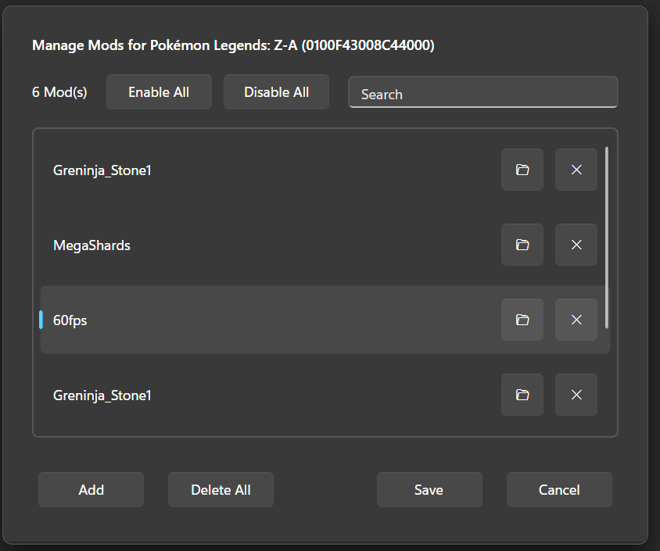The height and width of the screenshot is (551, 660).
Task: Click Delete All mods
Action: pos(221,489)
